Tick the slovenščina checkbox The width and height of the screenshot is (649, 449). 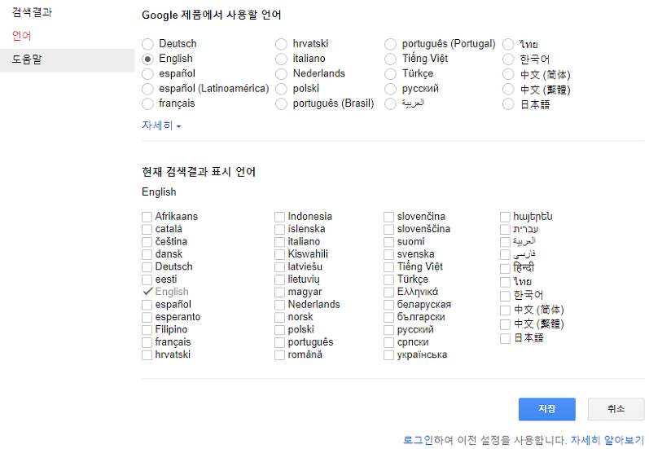tap(388, 229)
